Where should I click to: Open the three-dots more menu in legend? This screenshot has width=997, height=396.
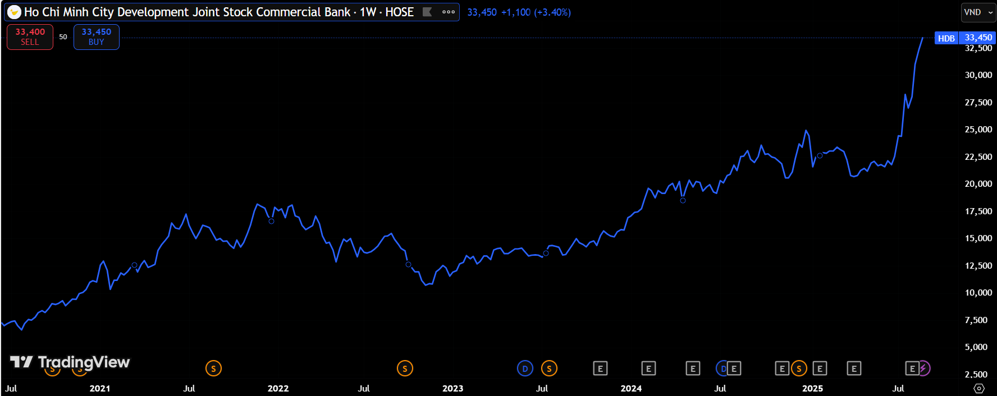[x=448, y=12]
